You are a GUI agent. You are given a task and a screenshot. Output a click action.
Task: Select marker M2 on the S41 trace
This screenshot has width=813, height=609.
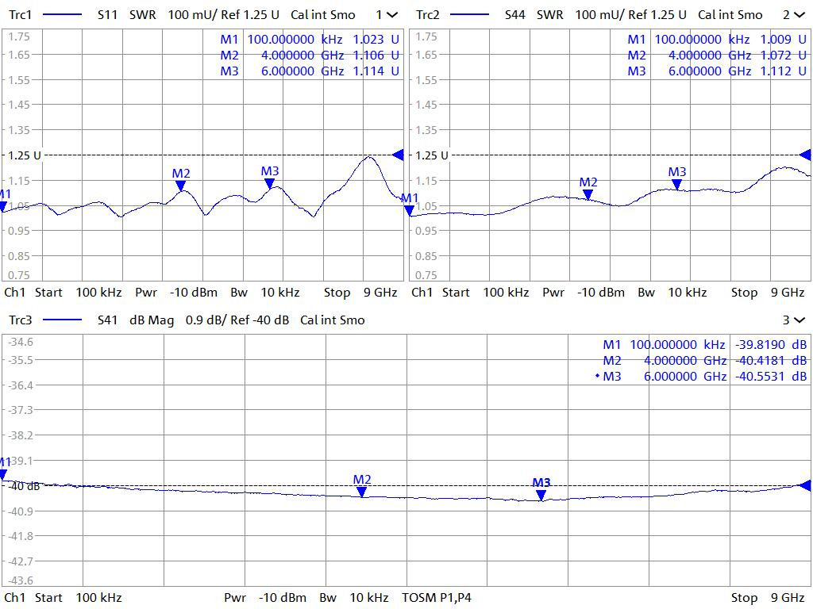click(x=362, y=492)
